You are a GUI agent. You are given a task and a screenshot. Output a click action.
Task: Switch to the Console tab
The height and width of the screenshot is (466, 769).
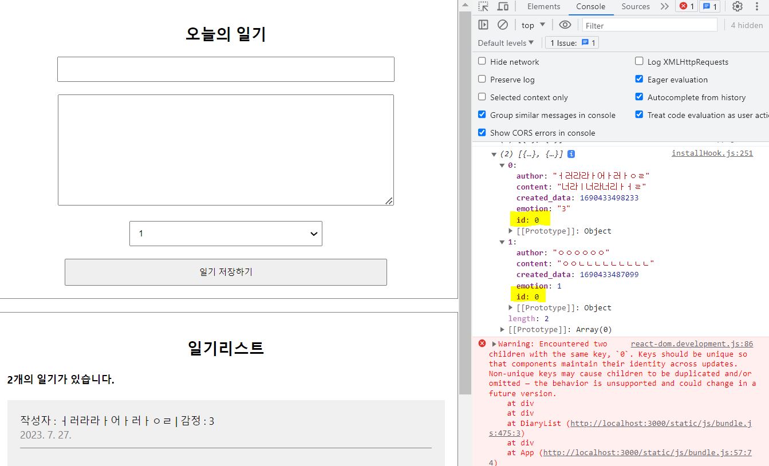click(x=591, y=6)
